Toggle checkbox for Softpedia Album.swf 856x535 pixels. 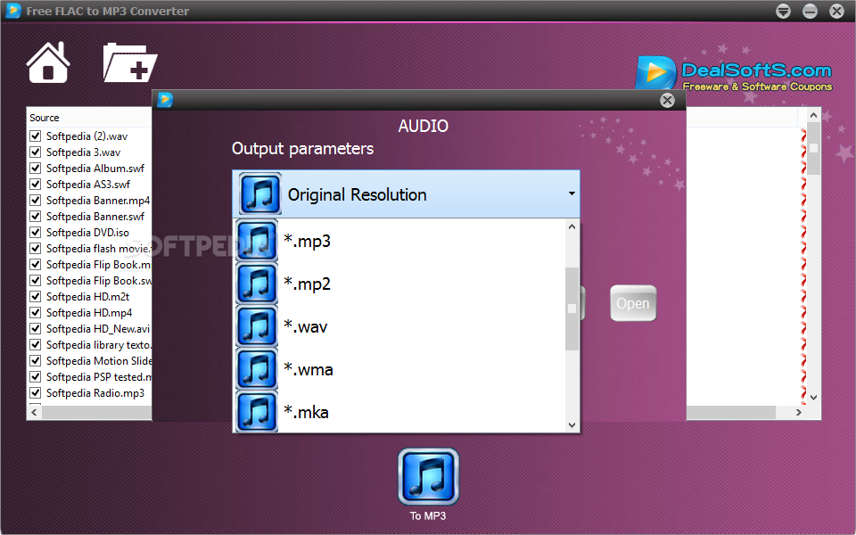tap(36, 169)
